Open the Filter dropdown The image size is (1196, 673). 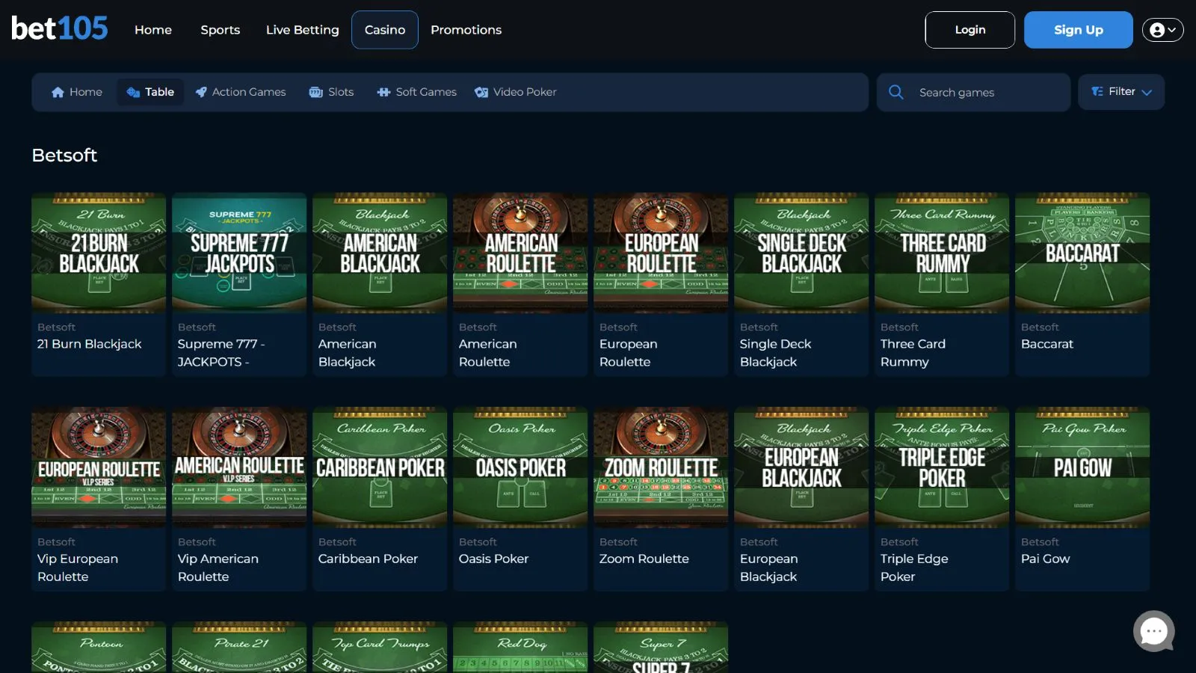[1121, 92]
